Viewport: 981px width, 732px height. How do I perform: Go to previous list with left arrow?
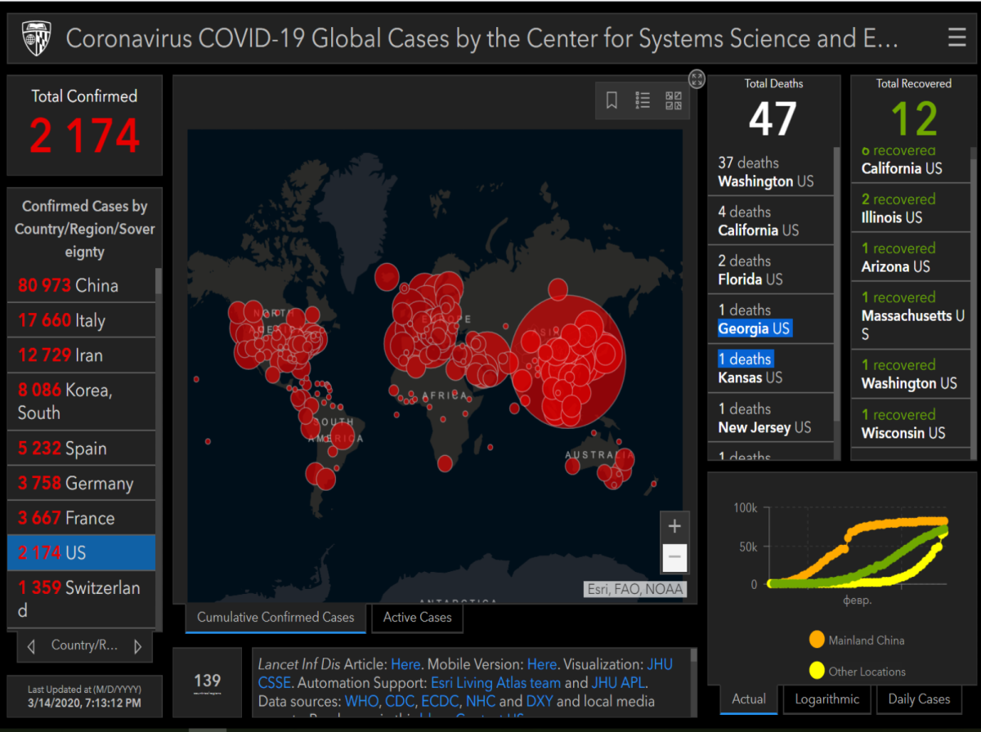click(x=31, y=646)
